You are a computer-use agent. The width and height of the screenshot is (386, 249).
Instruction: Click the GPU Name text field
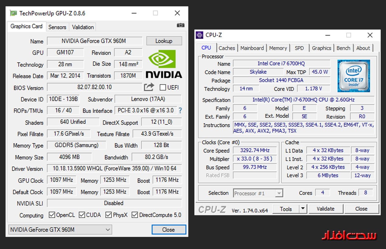pyautogui.click(x=95, y=41)
